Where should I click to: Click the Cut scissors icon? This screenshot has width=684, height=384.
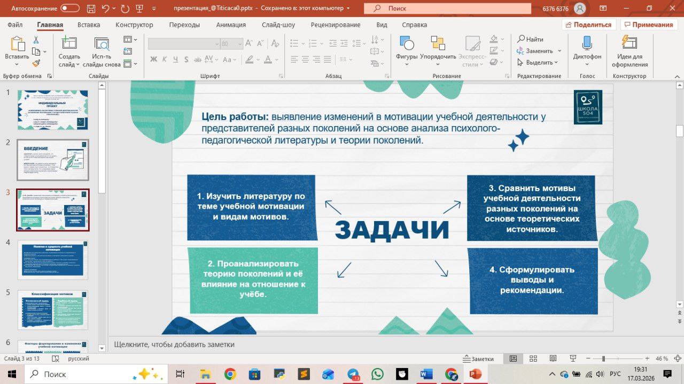36,40
